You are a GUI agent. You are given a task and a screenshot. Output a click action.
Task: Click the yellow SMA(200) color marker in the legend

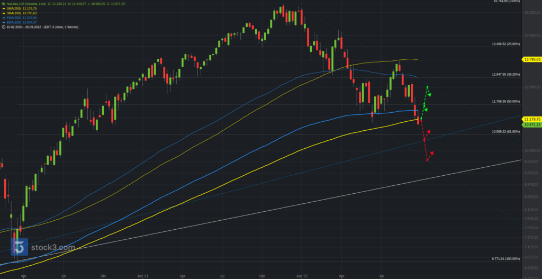click(x=4, y=8)
